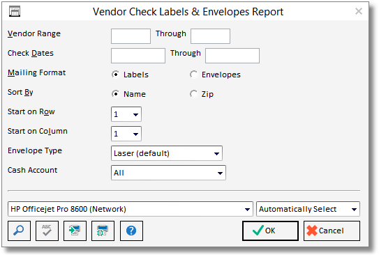Image resolution: width=379 pixels, height=257 pixels.
Task: Expand the Cash Account dropdown
Action: click(168, 173)
